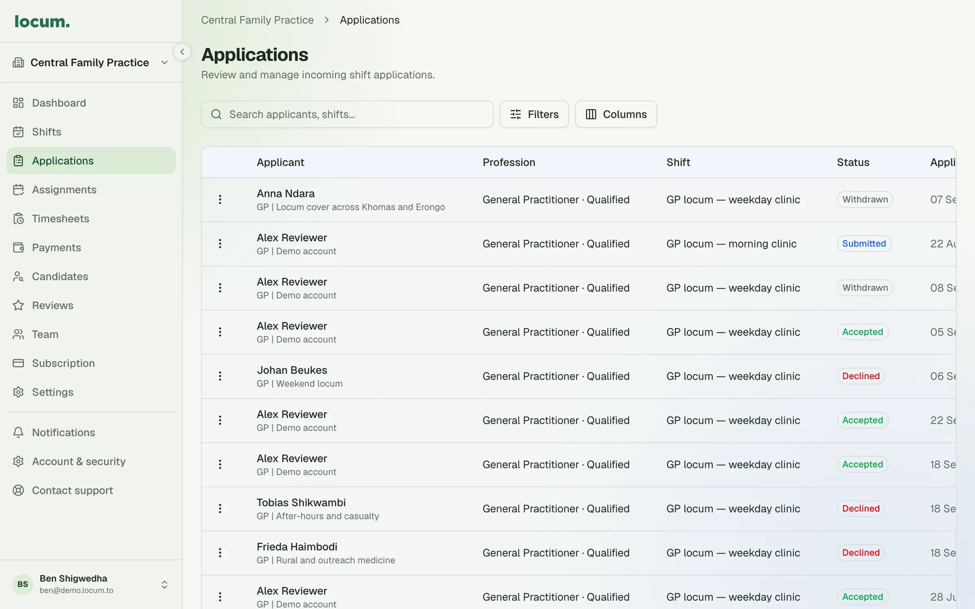Click Johan Beukes's Declined status badge
Screen dimensions: 975x609
coord(861,376)
